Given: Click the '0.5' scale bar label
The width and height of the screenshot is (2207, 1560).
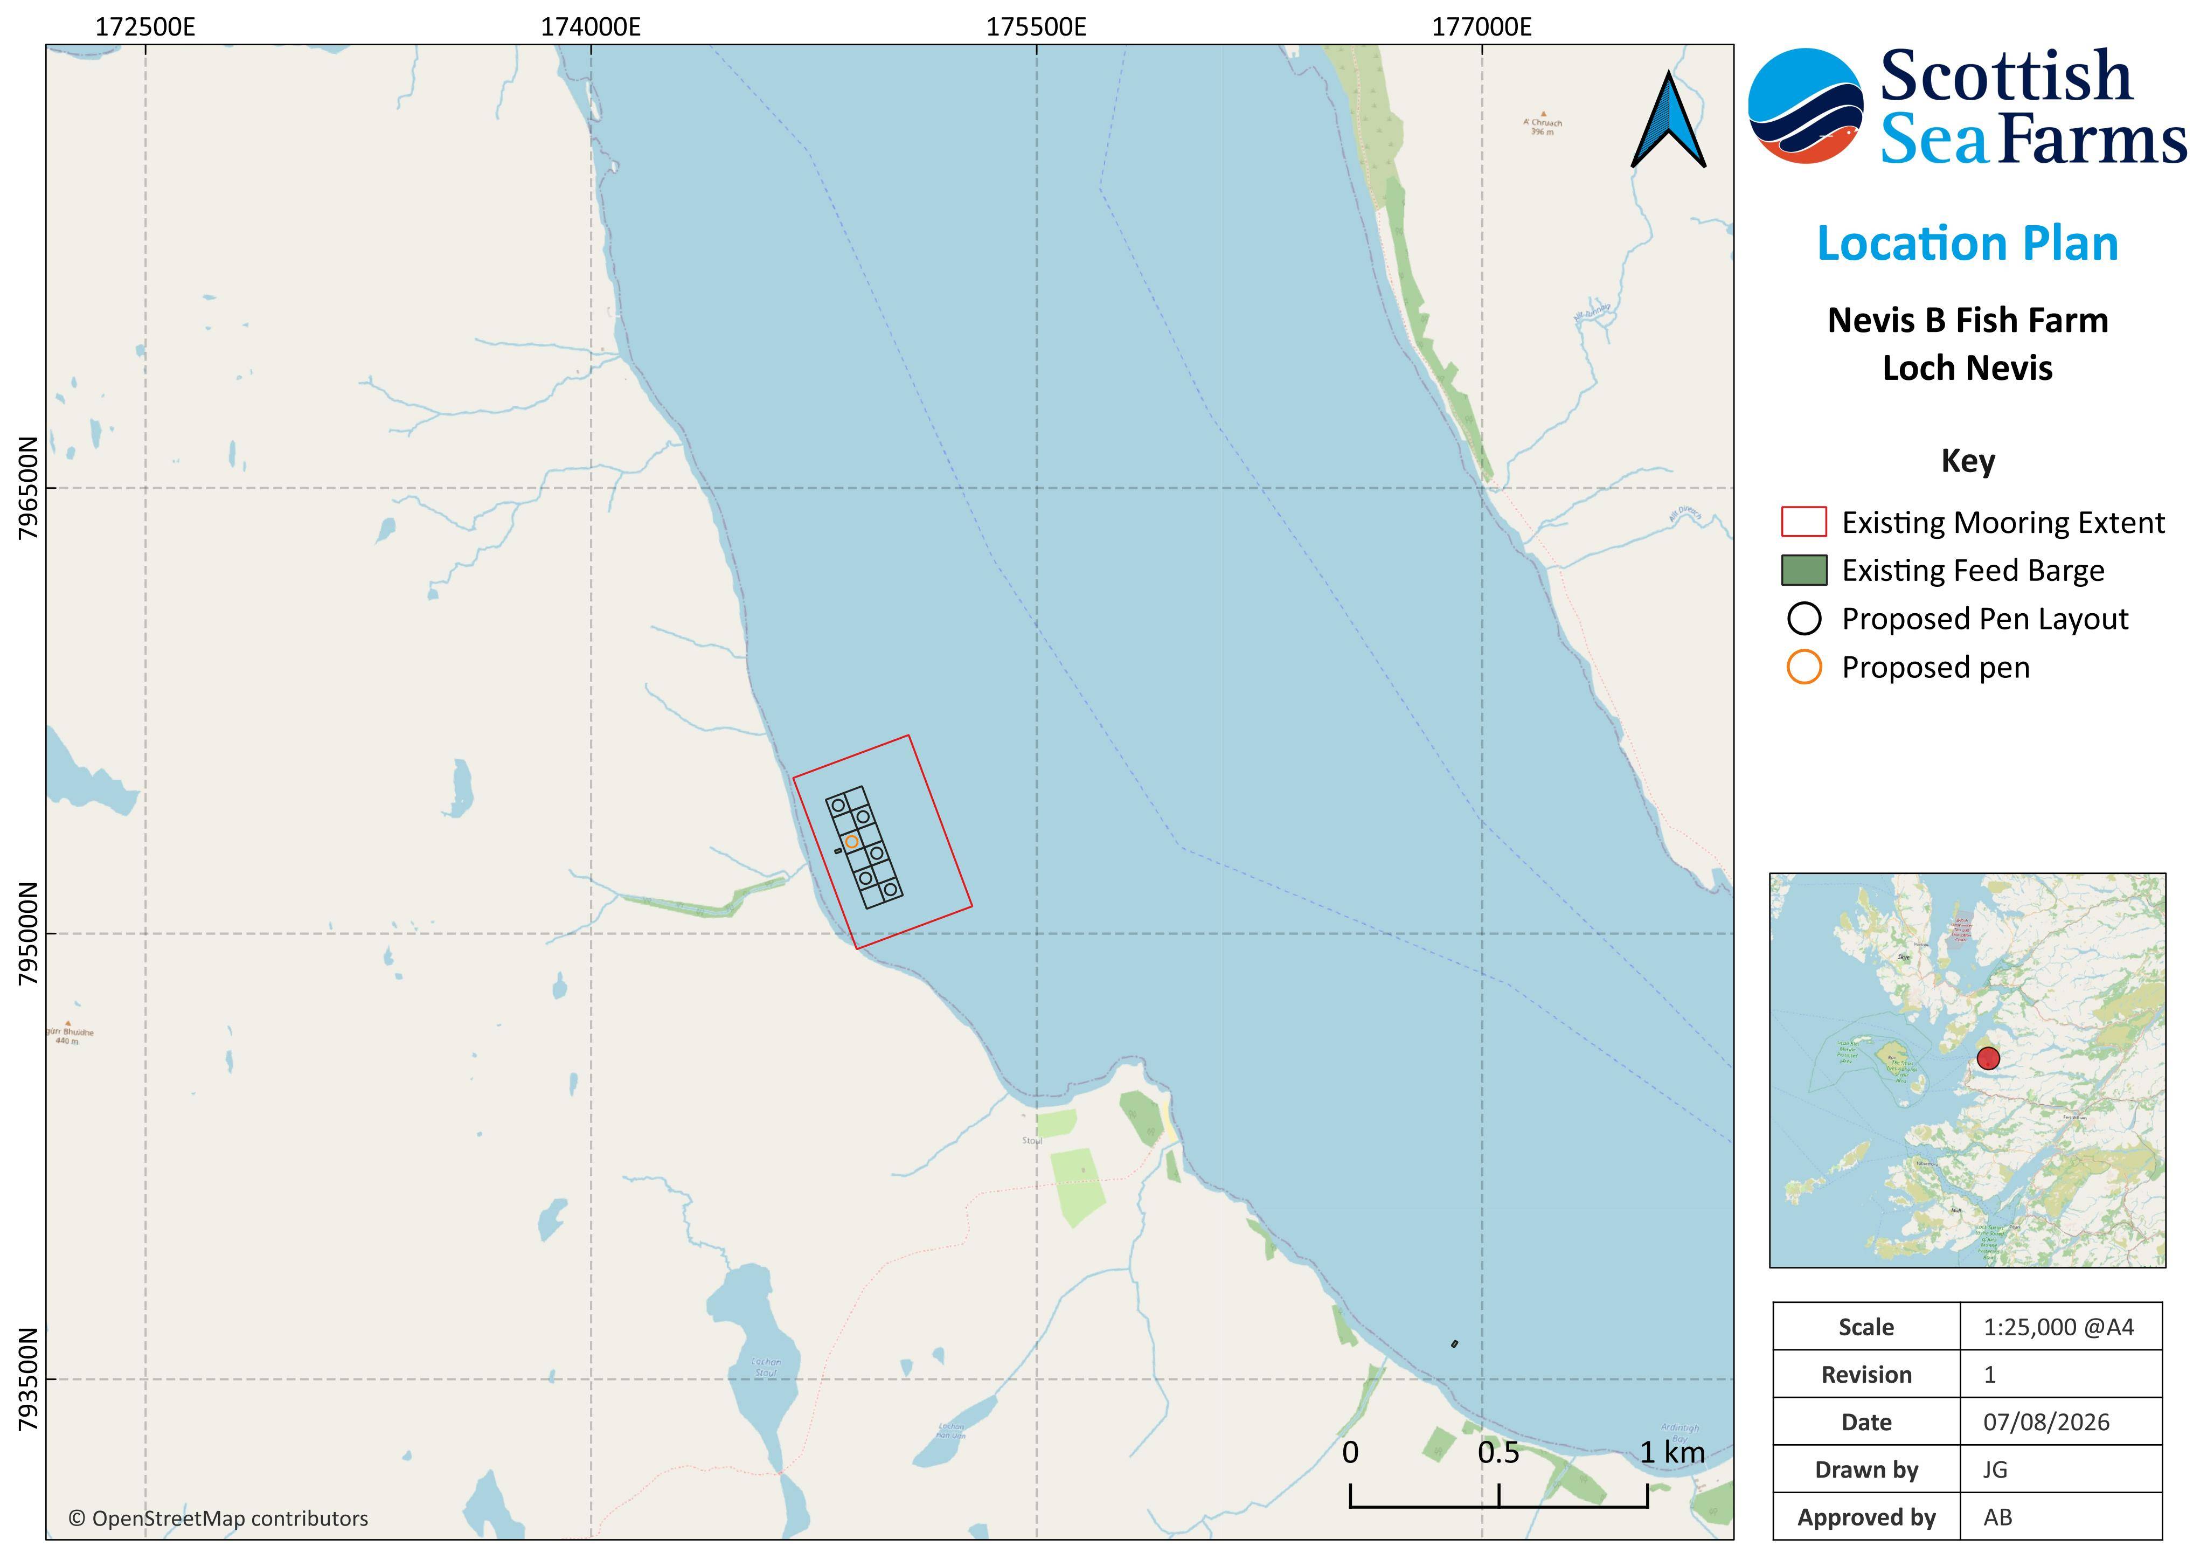Looking at the screenshot, I should coord(1498,1452).
